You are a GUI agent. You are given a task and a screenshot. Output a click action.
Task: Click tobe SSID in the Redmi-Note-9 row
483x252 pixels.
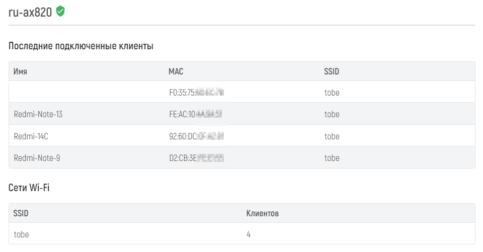332,158
